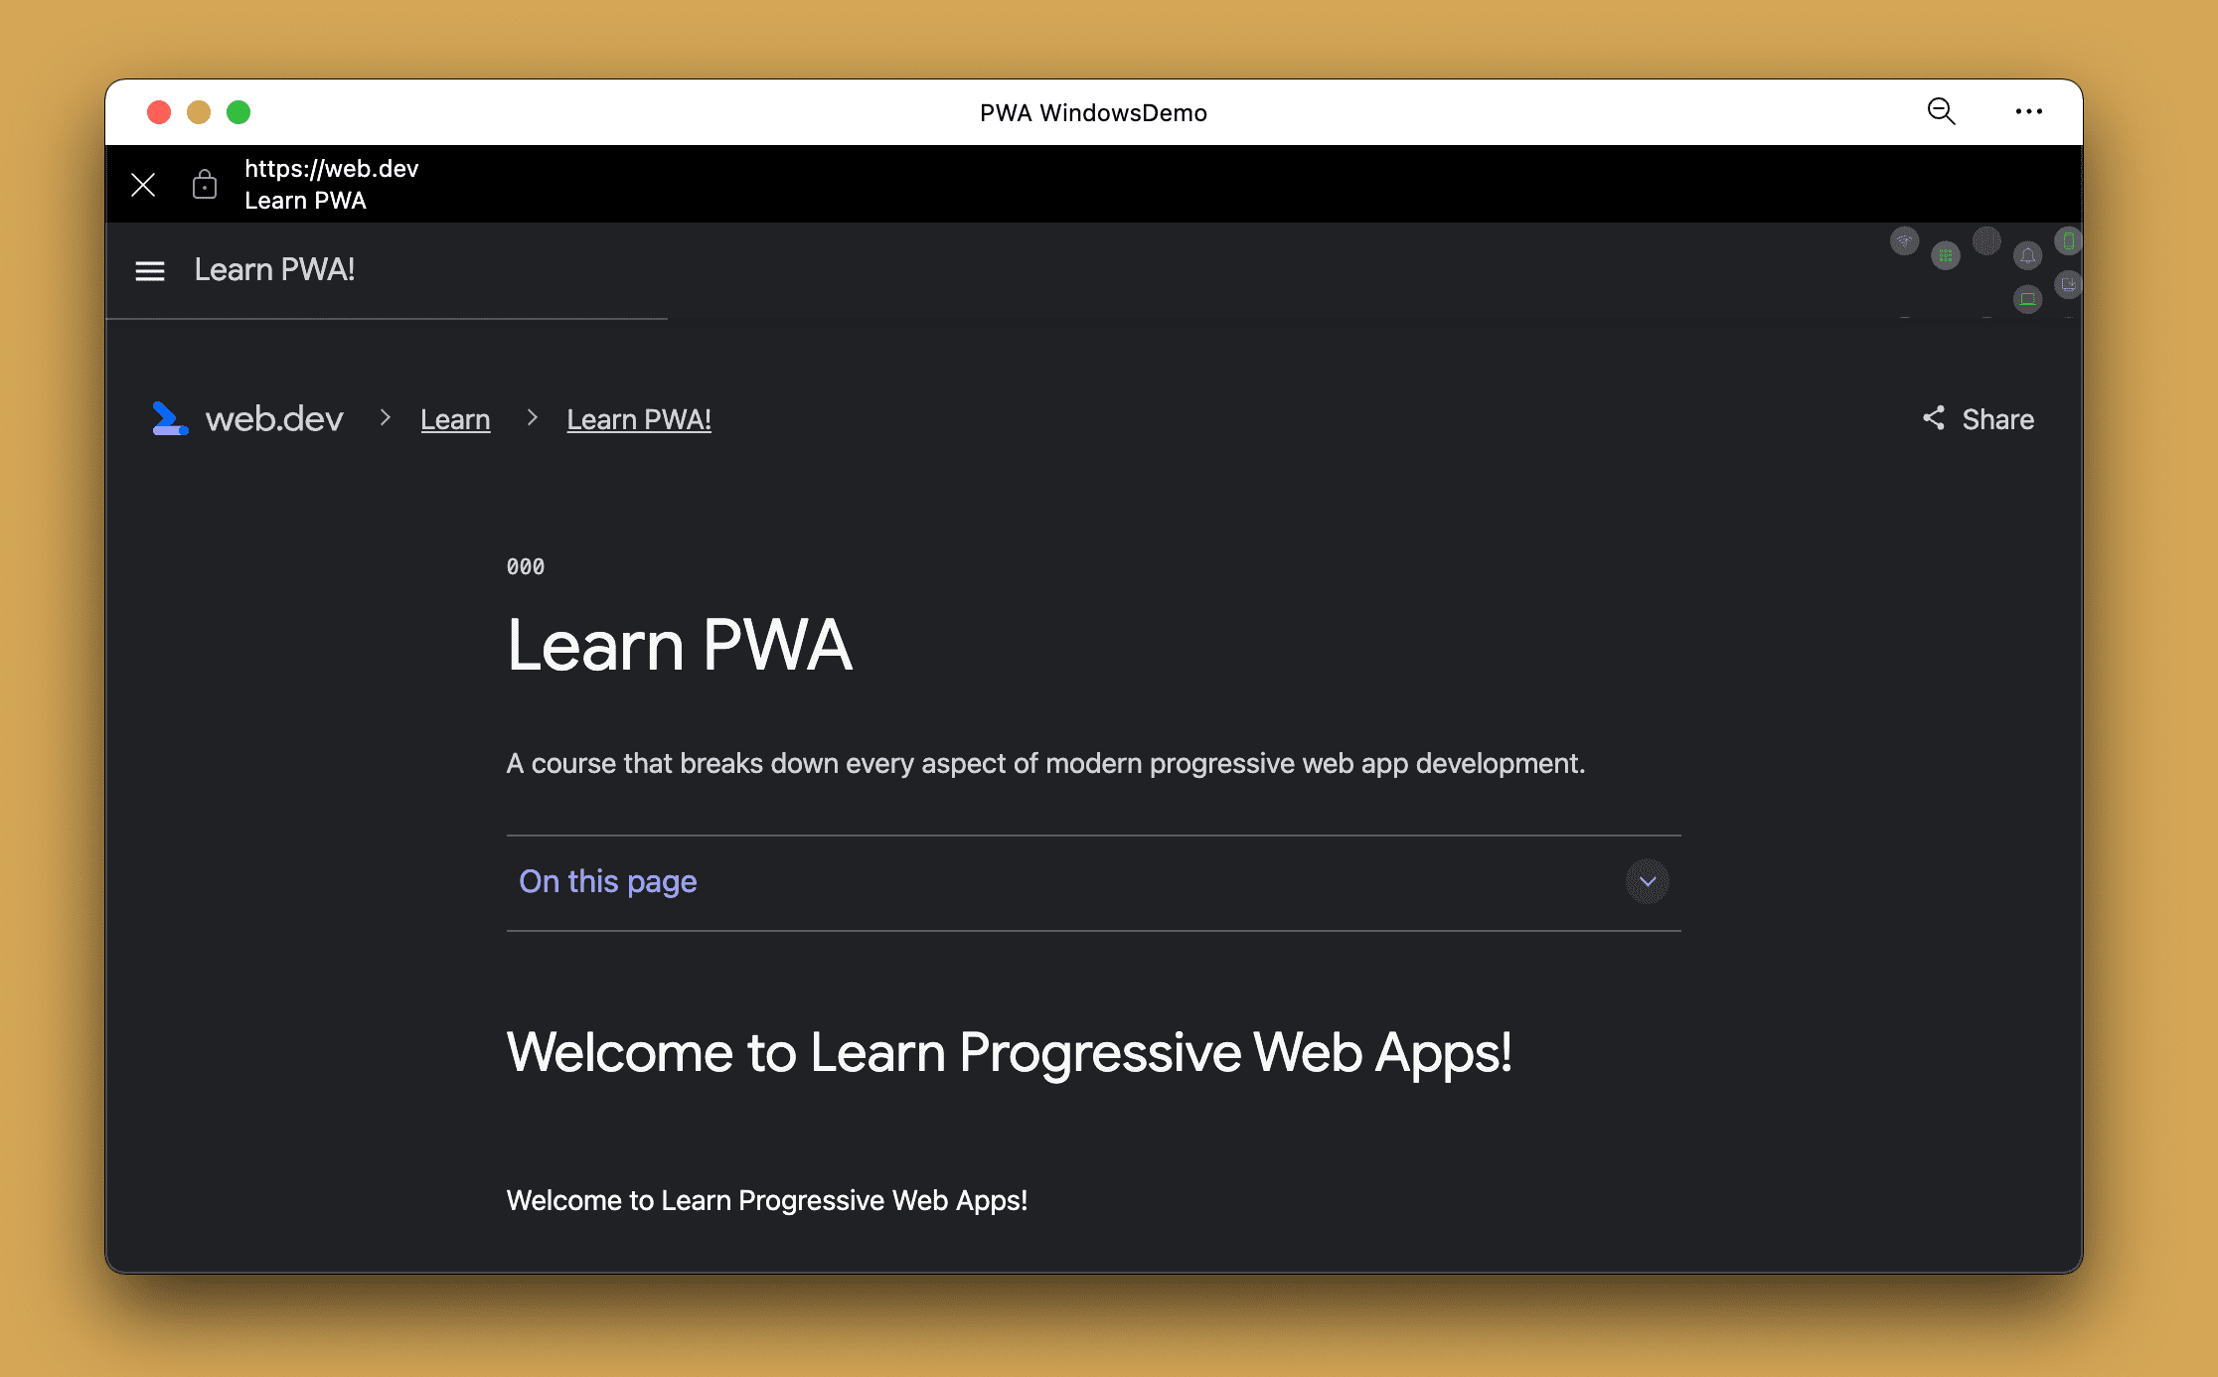Open the Learn PWA! navigation menu
The width and height of the screenshot is (2218, 1377).
(x=151, y=269)
